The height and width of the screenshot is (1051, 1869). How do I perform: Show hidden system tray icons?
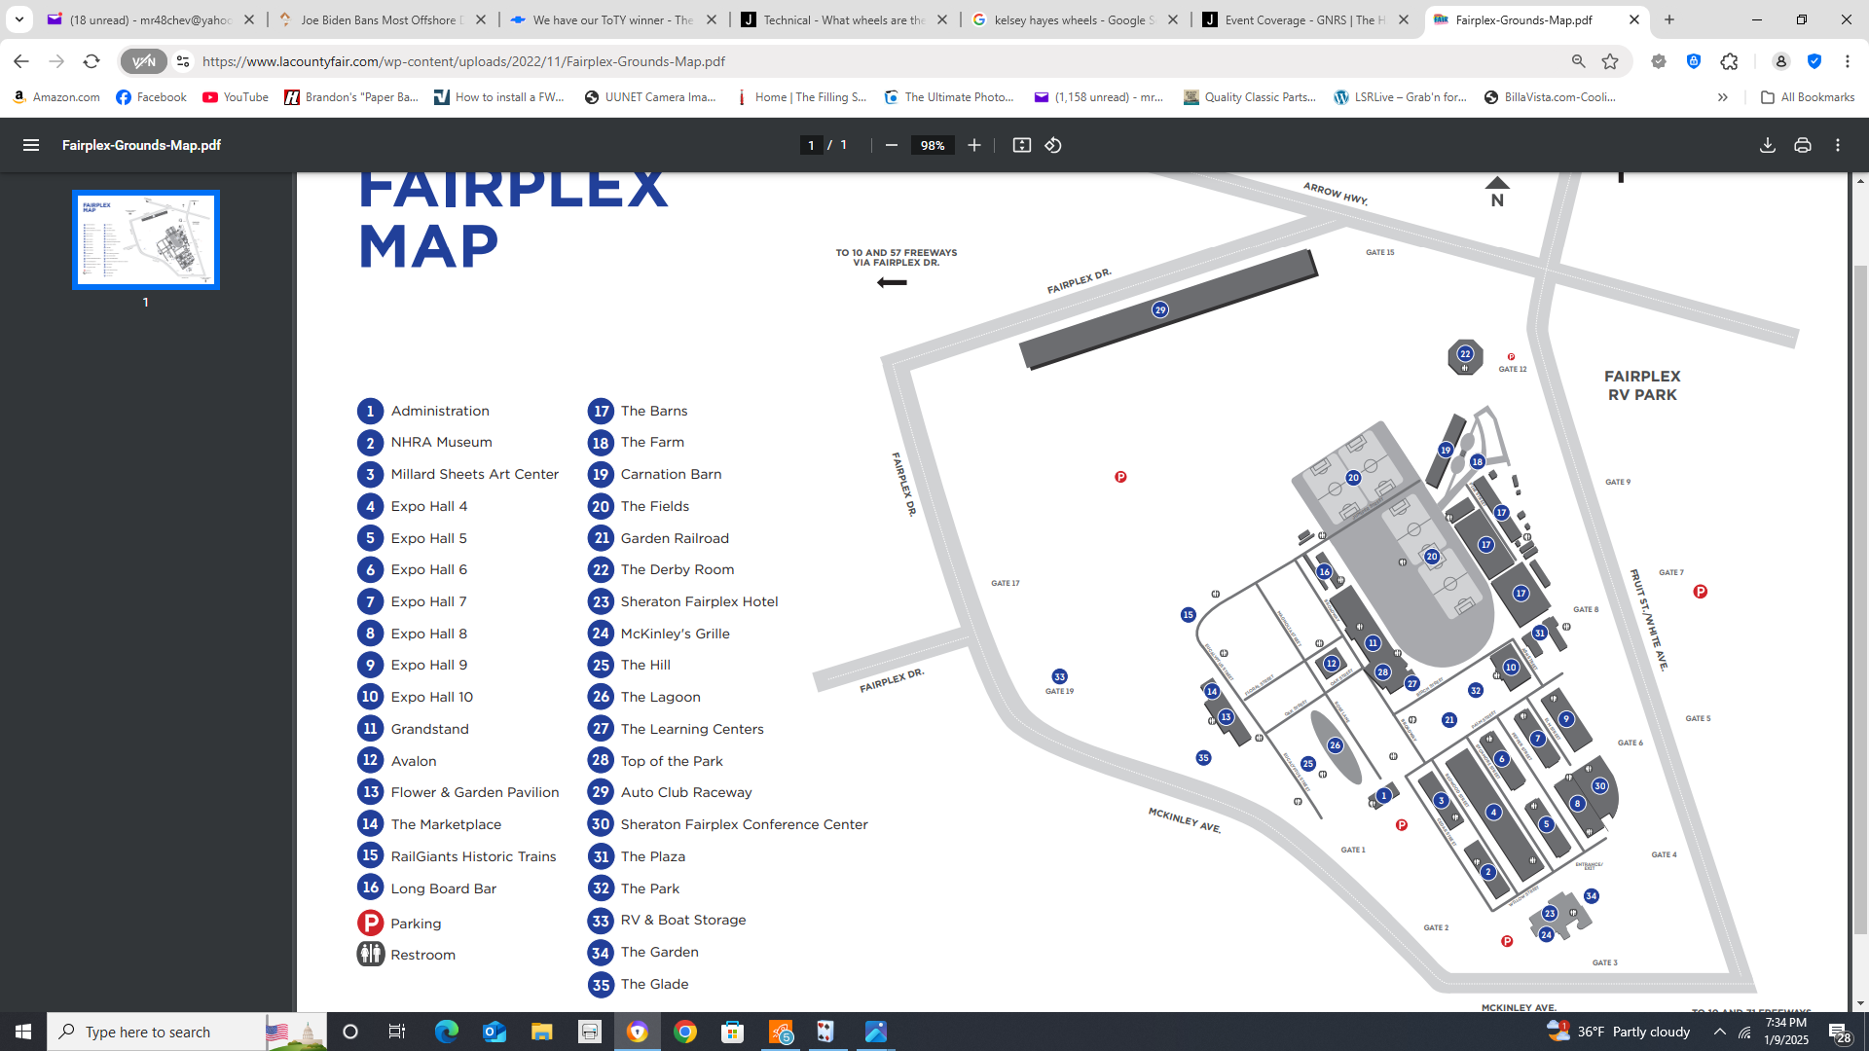[1719, 1032]
